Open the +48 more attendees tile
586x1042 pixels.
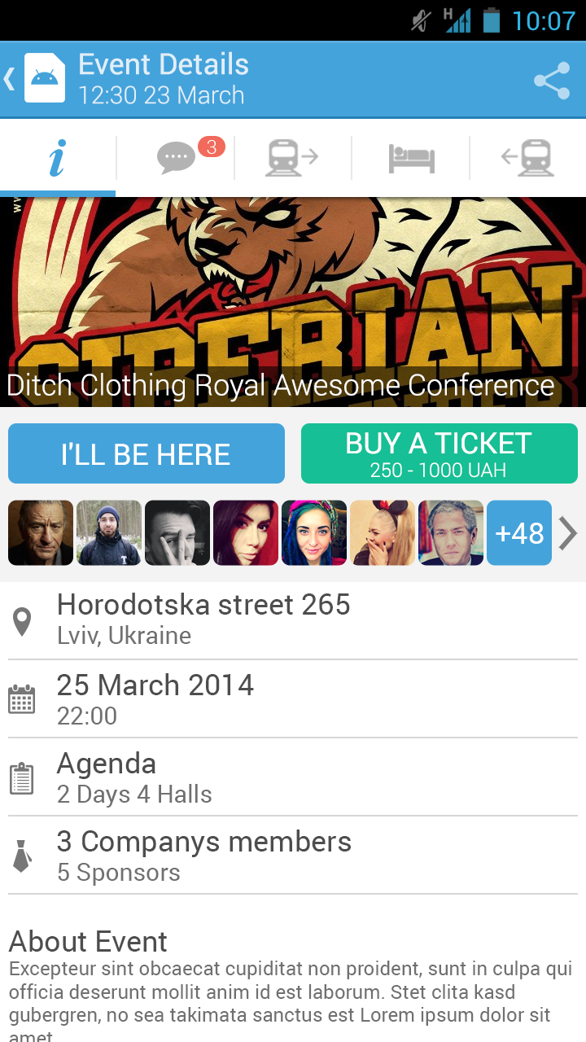(x=519, y=532)
